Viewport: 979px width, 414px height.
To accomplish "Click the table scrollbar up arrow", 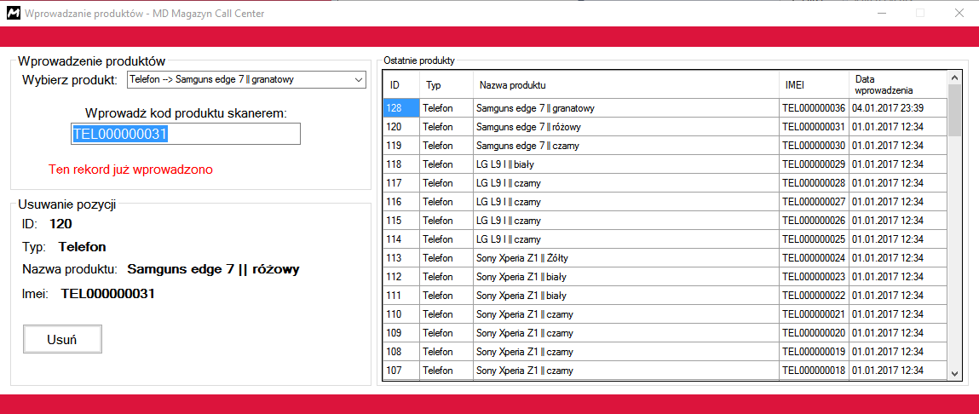I will click(954, 78).
